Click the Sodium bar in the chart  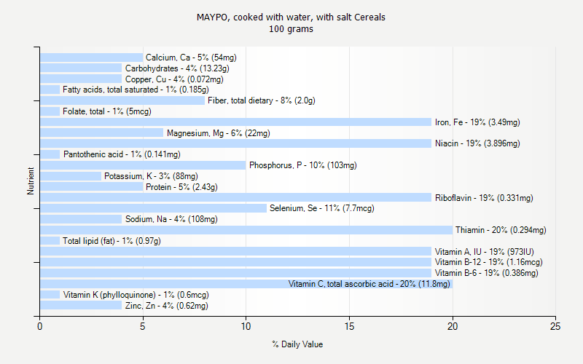pyautogui.click(x=81, y=219)
